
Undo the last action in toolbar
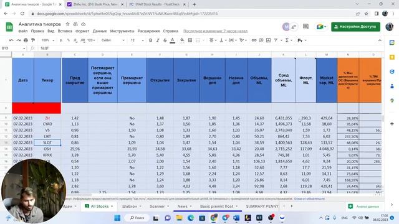pos(11,40)
